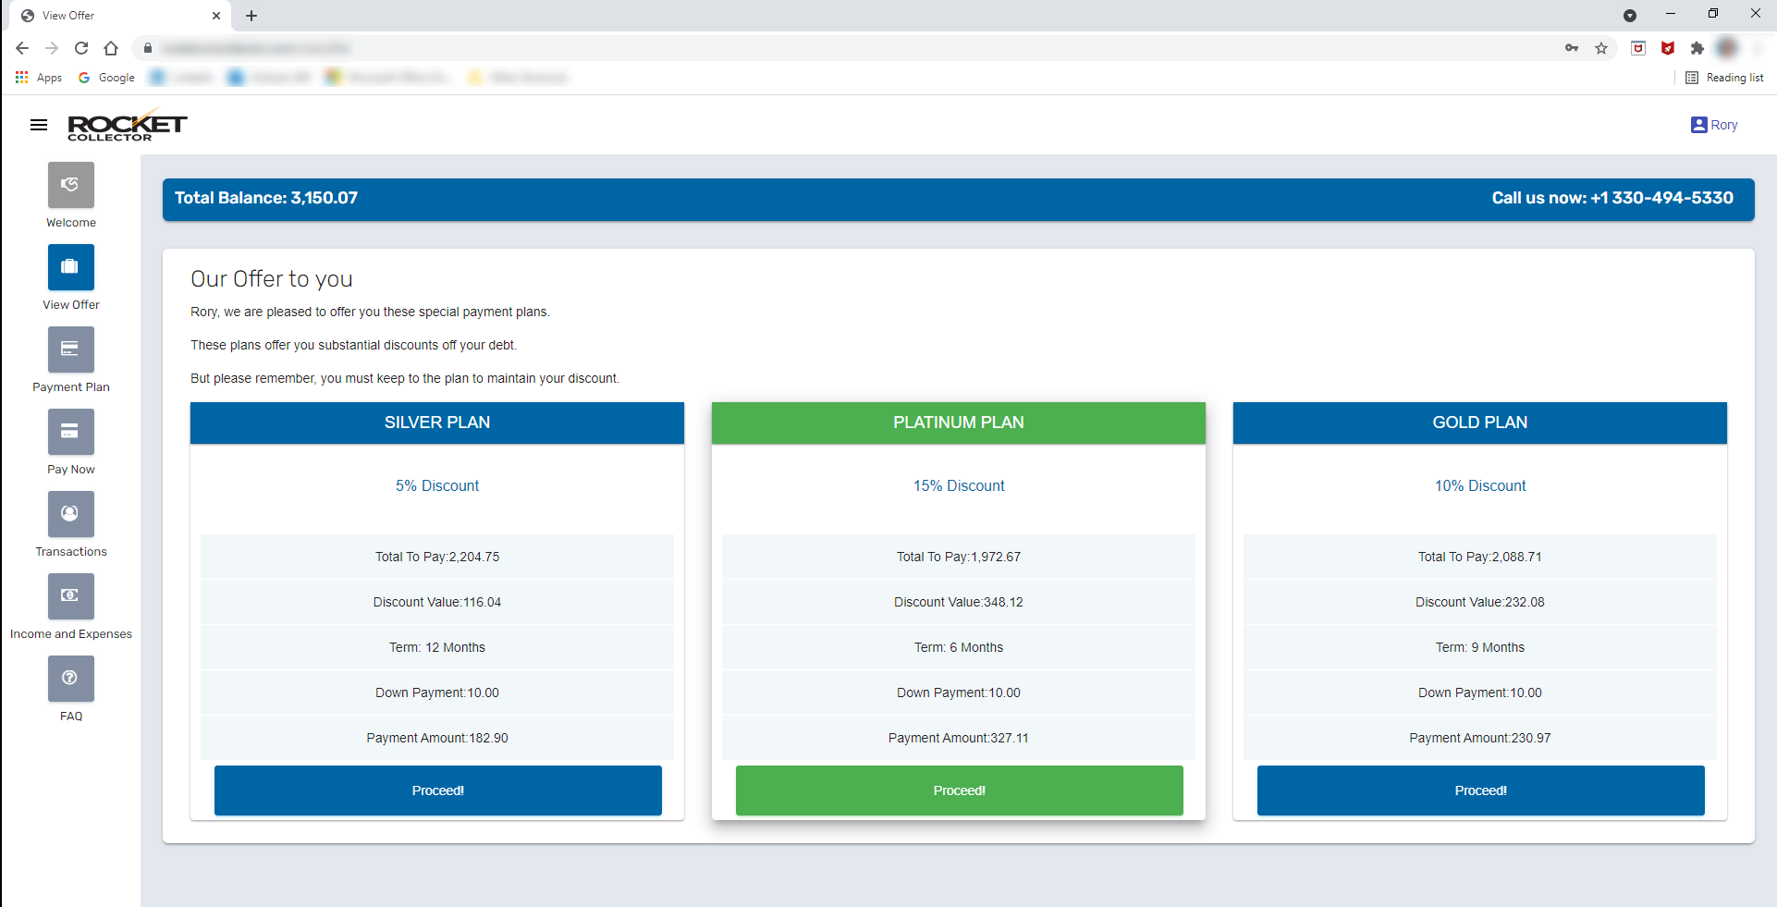Screen dimensions: 1777x907
Task: Open the FAQ question mark icon
Action: pos(70,679)
